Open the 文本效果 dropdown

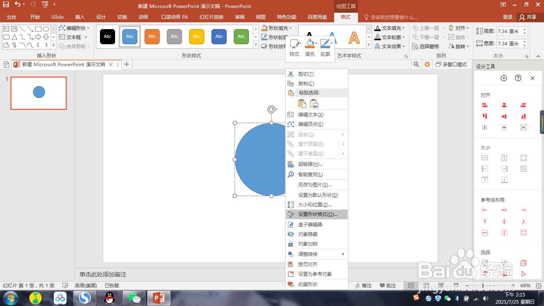(x=390, y=46)
